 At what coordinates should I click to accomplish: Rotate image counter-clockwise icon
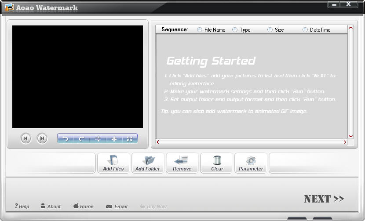(66, 139)
